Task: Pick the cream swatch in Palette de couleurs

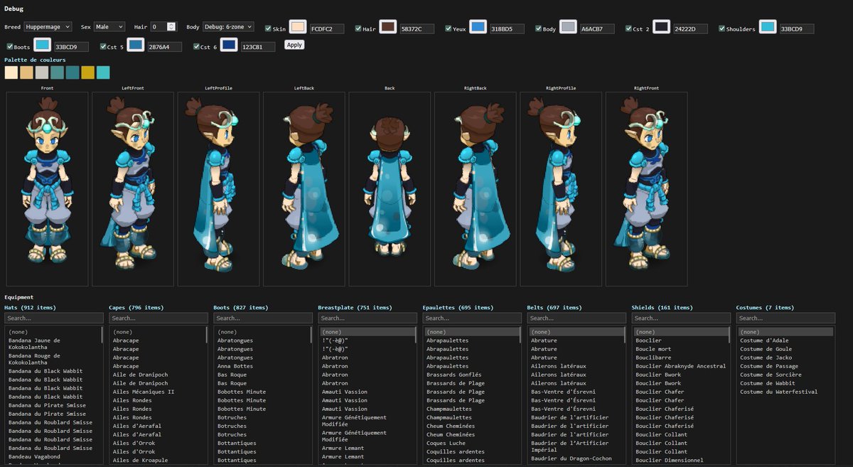Action: coord(11,73)
